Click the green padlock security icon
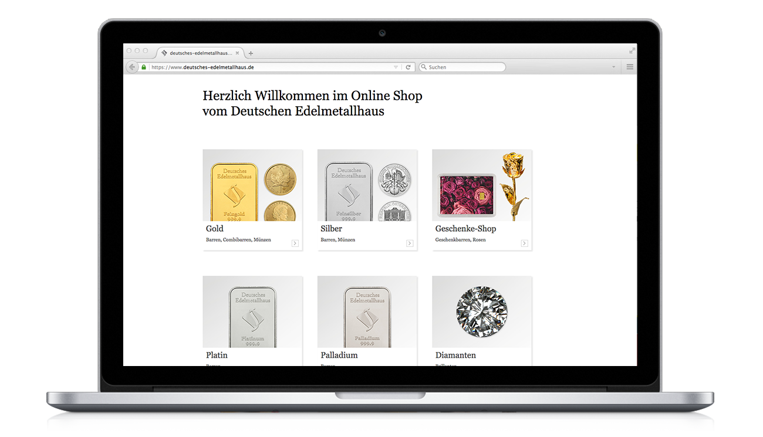 pos(144,67)
